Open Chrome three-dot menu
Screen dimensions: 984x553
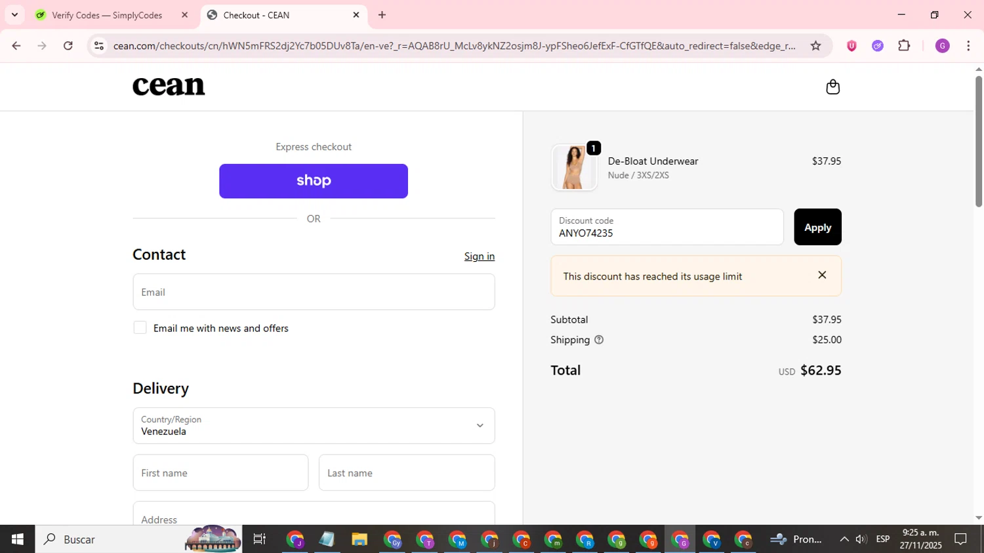click(968, 46)
